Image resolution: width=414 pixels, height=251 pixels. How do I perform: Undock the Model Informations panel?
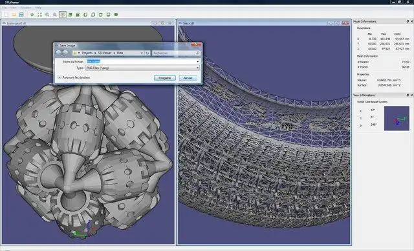(x=408, y=21)
